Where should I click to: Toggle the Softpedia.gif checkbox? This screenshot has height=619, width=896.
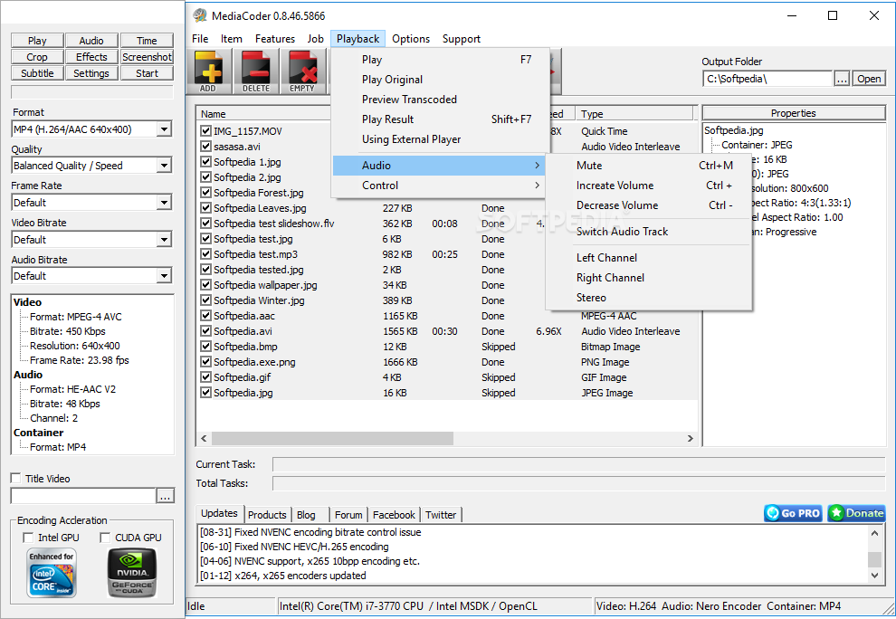click(205, 377)
